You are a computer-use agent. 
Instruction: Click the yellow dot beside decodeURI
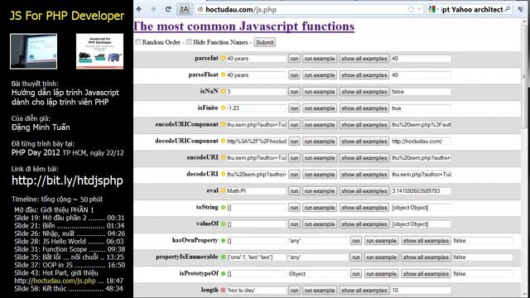click(223, 174)
